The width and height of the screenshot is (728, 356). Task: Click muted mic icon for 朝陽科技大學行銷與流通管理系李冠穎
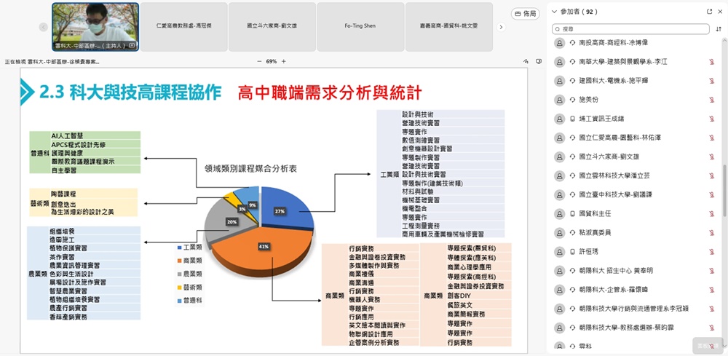pos(712,309)
